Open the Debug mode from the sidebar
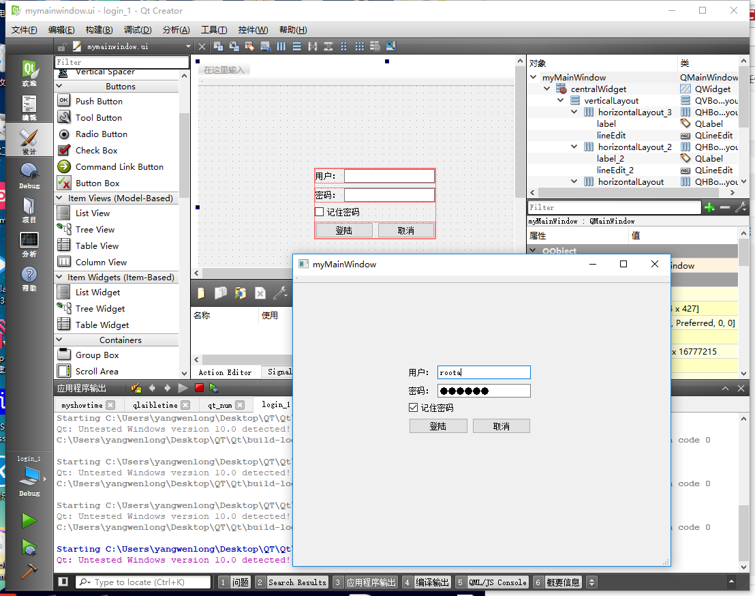Screen dimensions: 755x596 (x=29, y=175)
